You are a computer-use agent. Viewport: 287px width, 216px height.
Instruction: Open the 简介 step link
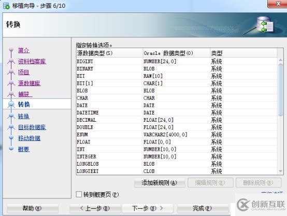tap(24, 50)
